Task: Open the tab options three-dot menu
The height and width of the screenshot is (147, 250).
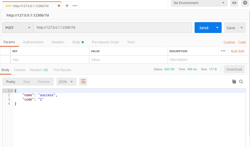Action: tap(75, 6)
